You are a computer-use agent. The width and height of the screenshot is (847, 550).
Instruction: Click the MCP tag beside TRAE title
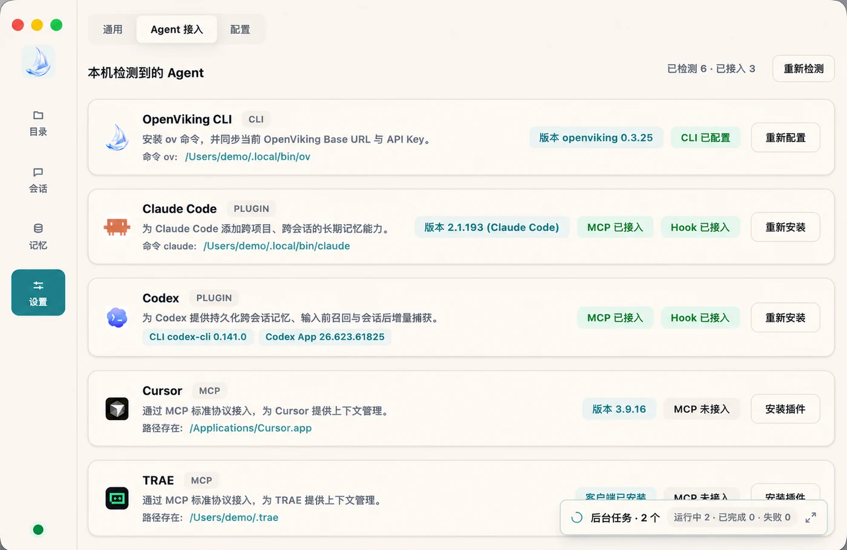[201, 480]
